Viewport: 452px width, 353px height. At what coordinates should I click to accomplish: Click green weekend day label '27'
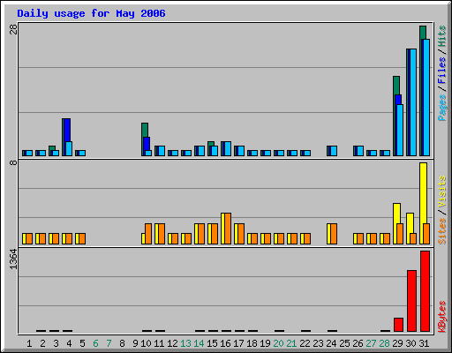(371, 343)
